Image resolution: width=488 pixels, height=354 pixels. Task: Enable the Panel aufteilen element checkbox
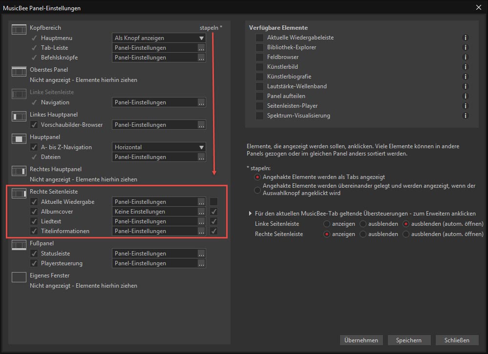[x=259, y=96]
